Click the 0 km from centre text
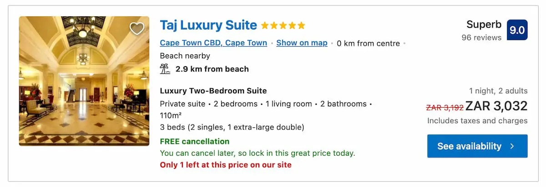This screenshot has height=187, width=546. 368,43
